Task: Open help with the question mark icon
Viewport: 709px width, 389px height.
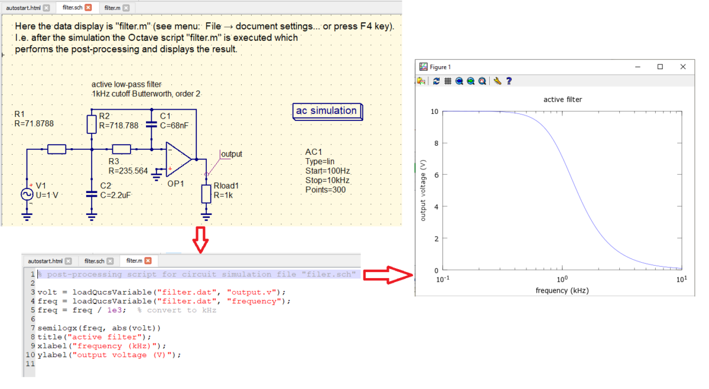Action: pos(509,81)
